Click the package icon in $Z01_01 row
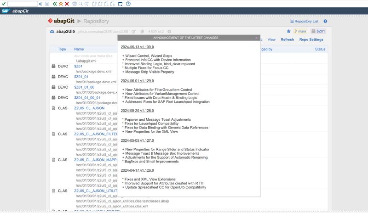The image size is (368, 213). pos(53,77)
